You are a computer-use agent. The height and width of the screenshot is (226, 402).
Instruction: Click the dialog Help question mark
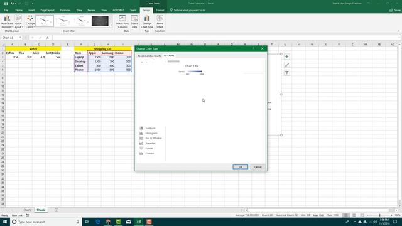253,48
